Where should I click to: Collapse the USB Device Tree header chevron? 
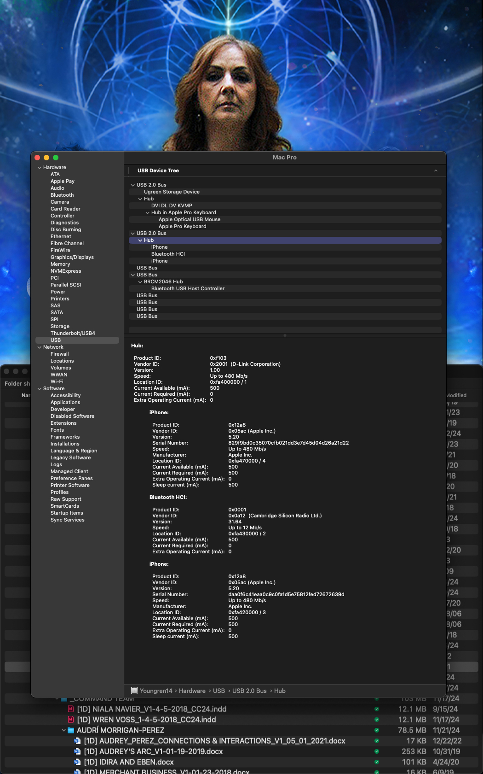coord(436,170)
